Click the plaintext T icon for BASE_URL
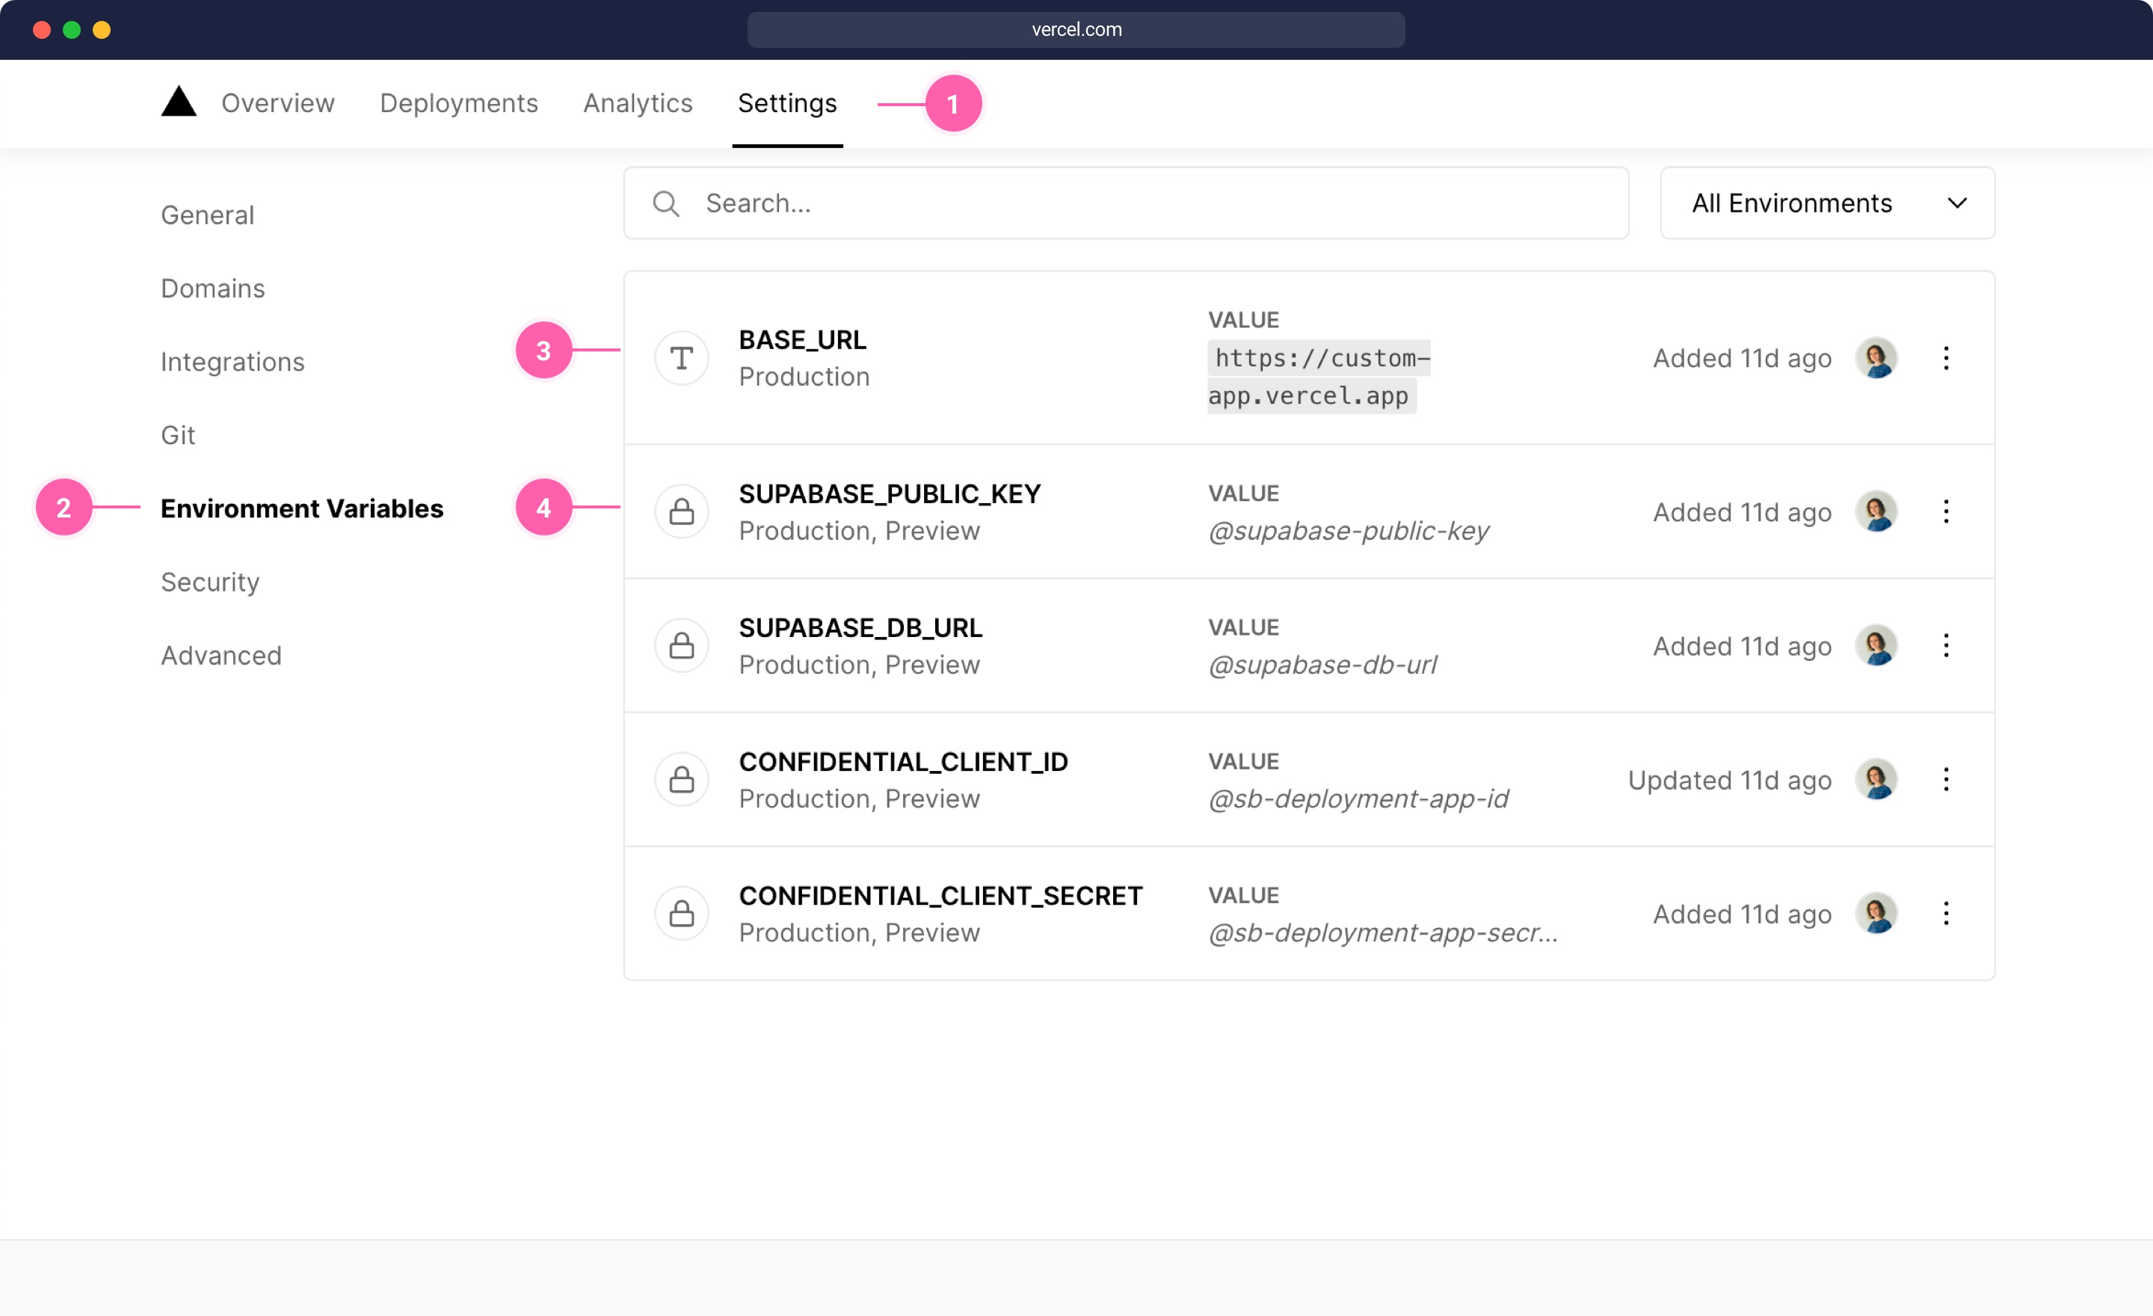 [682, 358]
